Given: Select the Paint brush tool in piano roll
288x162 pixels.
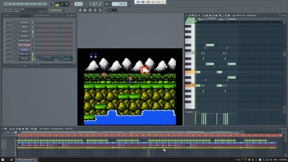Looking at the screenshot, I should (207, 16).
